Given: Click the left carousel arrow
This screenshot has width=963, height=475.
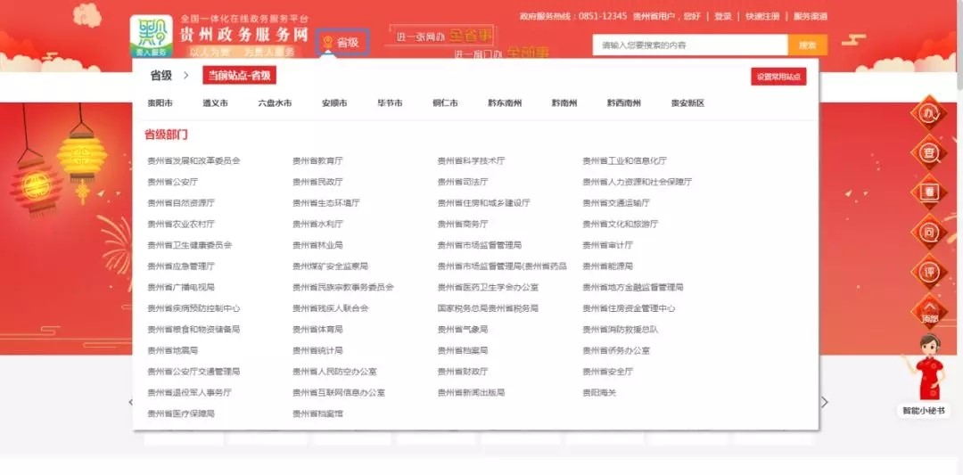Looking at the screenshot, I should (x=130, y=402).
